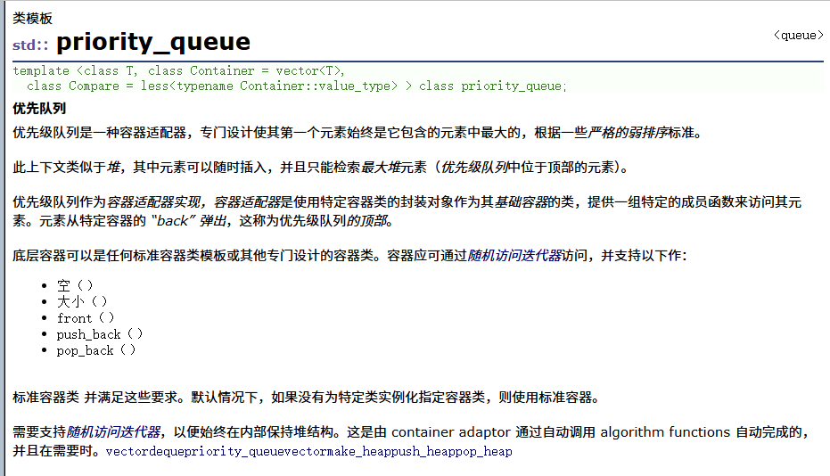Open the first 随机访问迭代器 link after 容器应可通过

(x=514, y=256)
